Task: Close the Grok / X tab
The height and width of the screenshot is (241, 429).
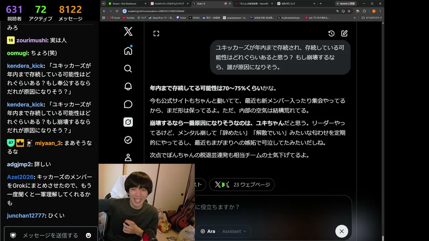Action: (230, 3)
